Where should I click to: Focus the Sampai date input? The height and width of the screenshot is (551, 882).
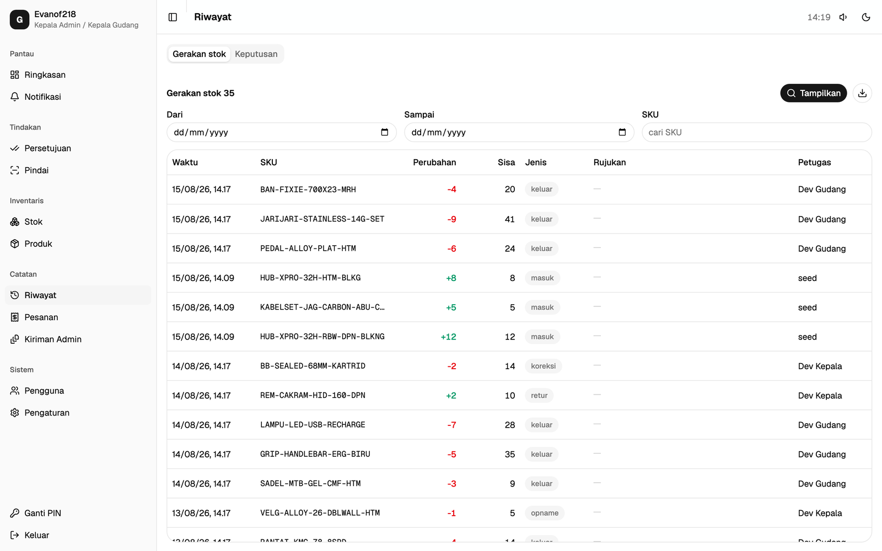(519, 132)
